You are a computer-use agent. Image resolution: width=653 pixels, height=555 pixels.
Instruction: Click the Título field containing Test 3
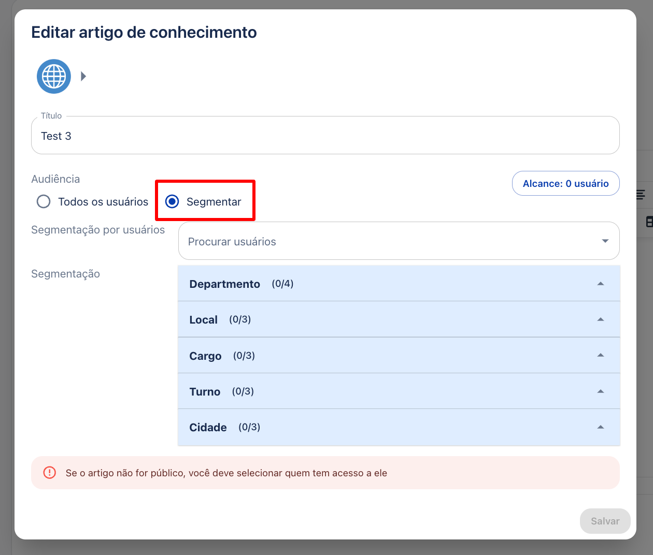coord(325,136)
